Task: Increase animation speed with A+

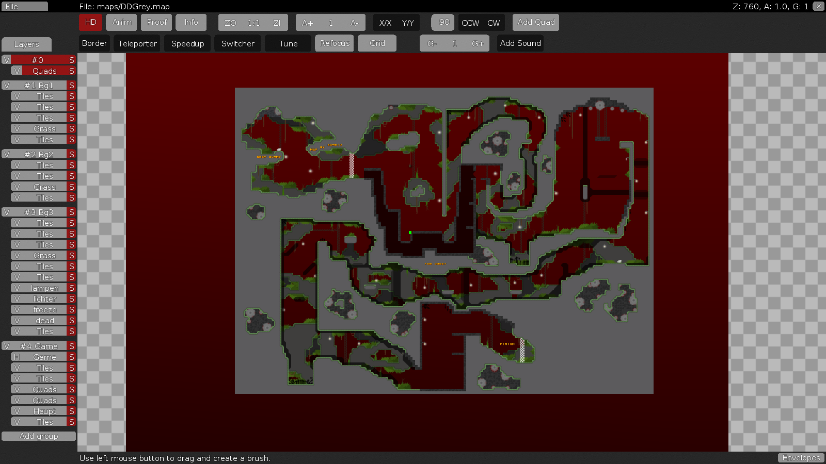Action: point(307,23)
